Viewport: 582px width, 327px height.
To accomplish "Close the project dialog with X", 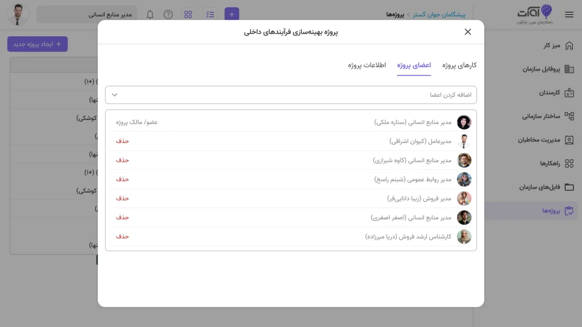I will [x=468, y=32].
